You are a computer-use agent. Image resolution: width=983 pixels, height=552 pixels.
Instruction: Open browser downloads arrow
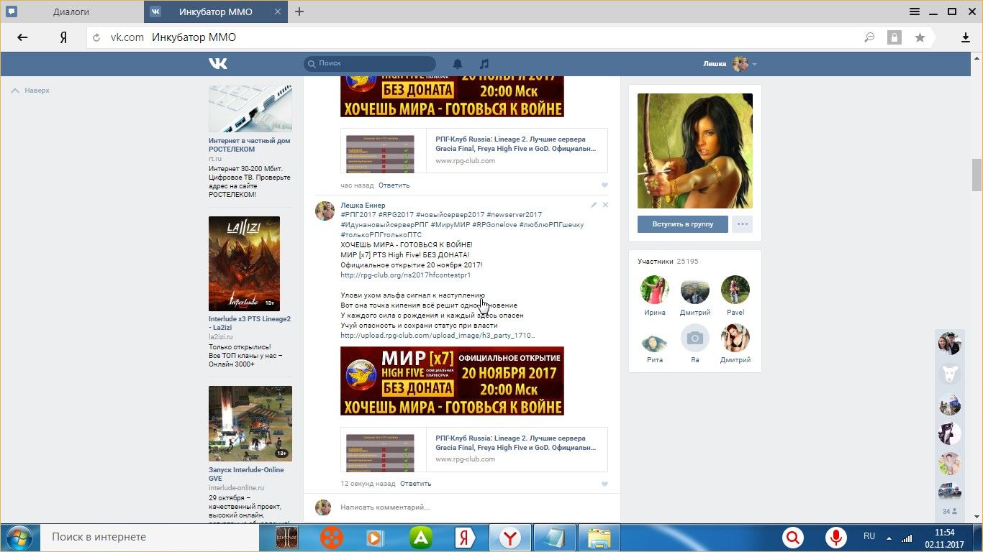coord(966,37)
